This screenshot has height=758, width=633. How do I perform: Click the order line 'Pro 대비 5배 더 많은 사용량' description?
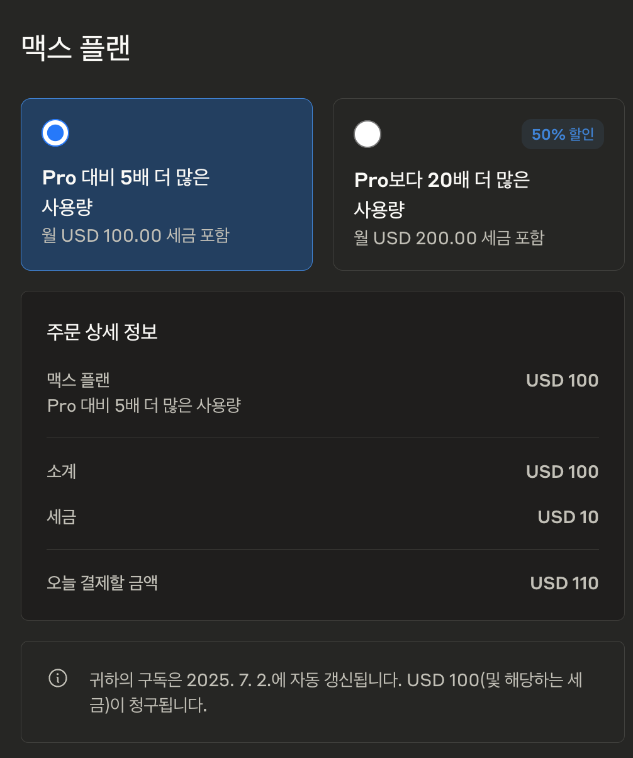[x=144, y=405]
